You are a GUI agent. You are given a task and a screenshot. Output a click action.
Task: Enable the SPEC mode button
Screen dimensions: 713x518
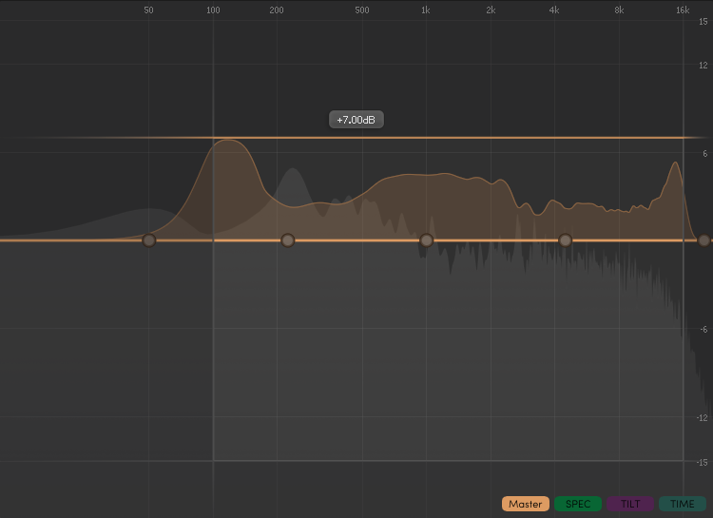[x=578, y=504]
